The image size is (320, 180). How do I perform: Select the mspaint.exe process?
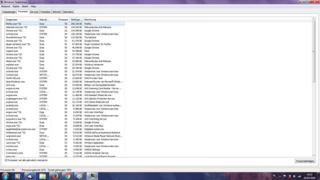65,51
